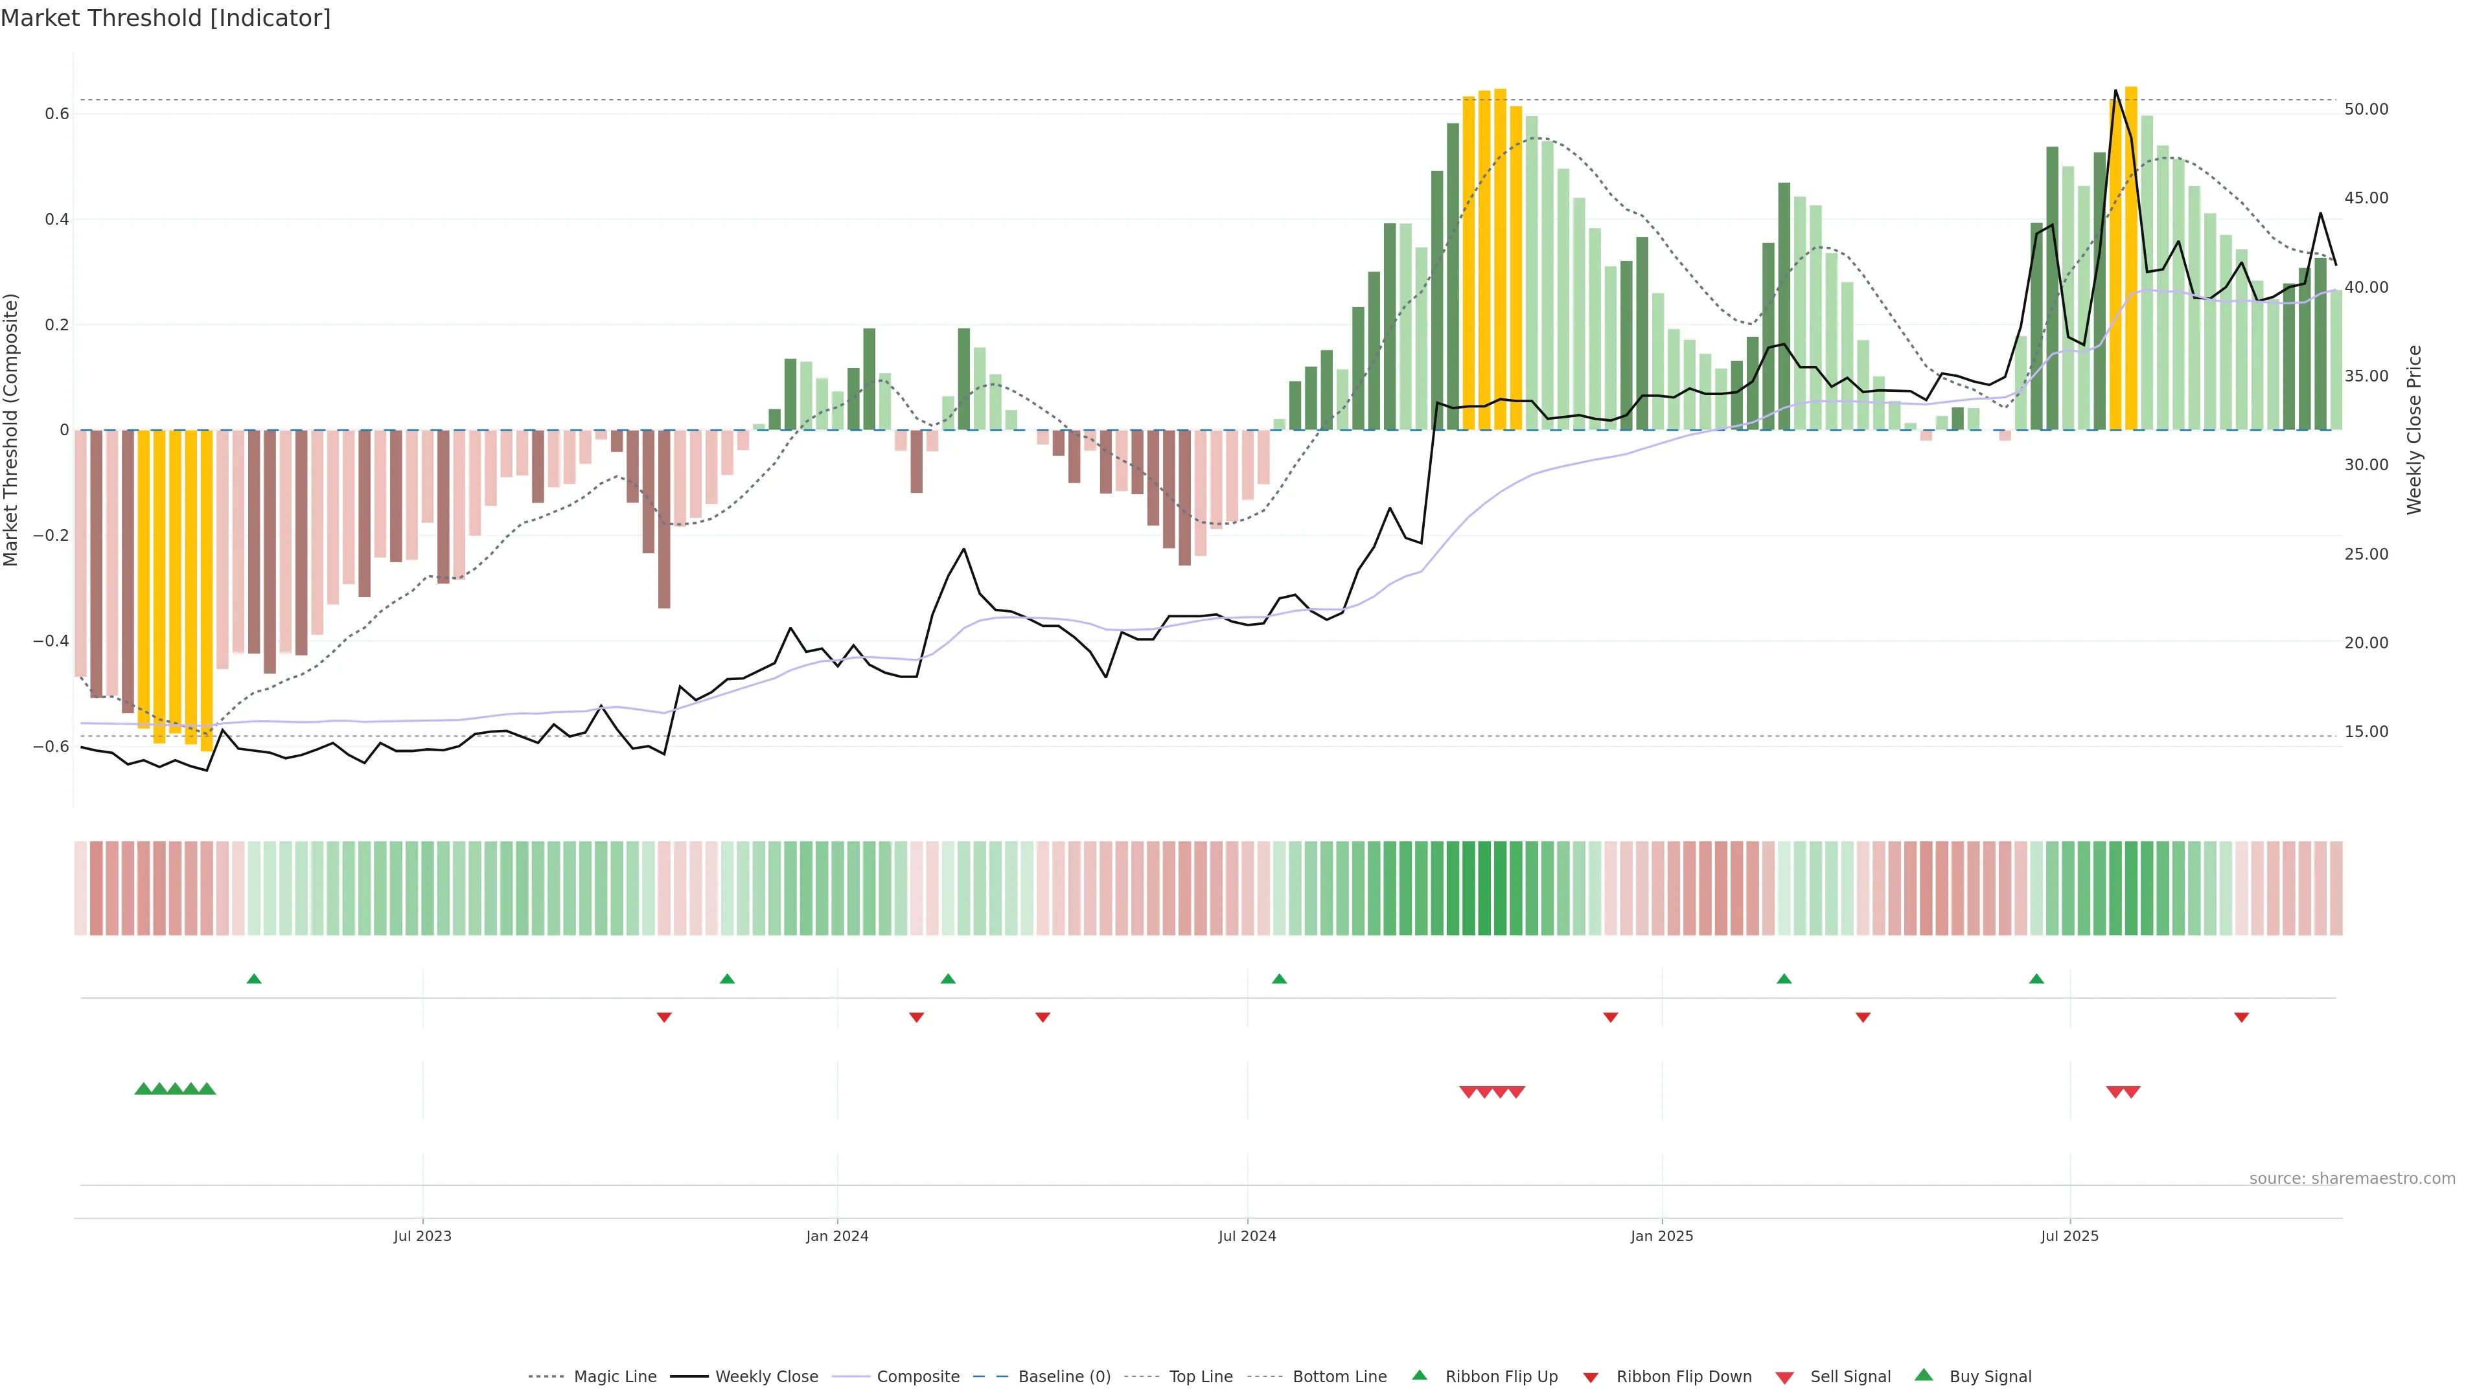Click the Ribbon Flip Down legend triangle icon
The image size is (2488, 1399).
pyautogui.click(x=1590, y=1377)
